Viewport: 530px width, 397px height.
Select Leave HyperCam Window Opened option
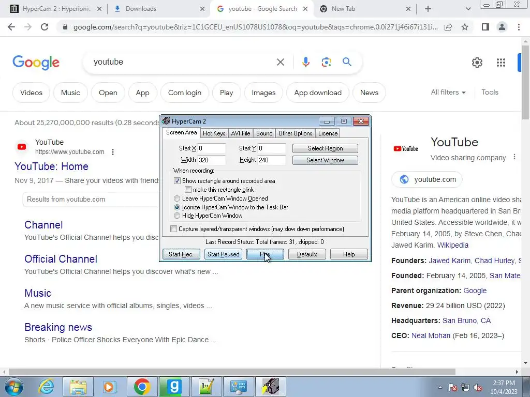[177, 198]
